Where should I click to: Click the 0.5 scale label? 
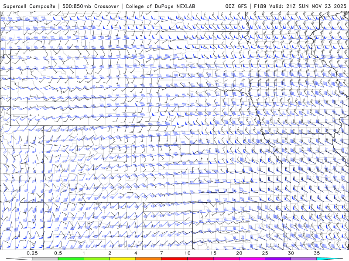[x=58, y=253]
